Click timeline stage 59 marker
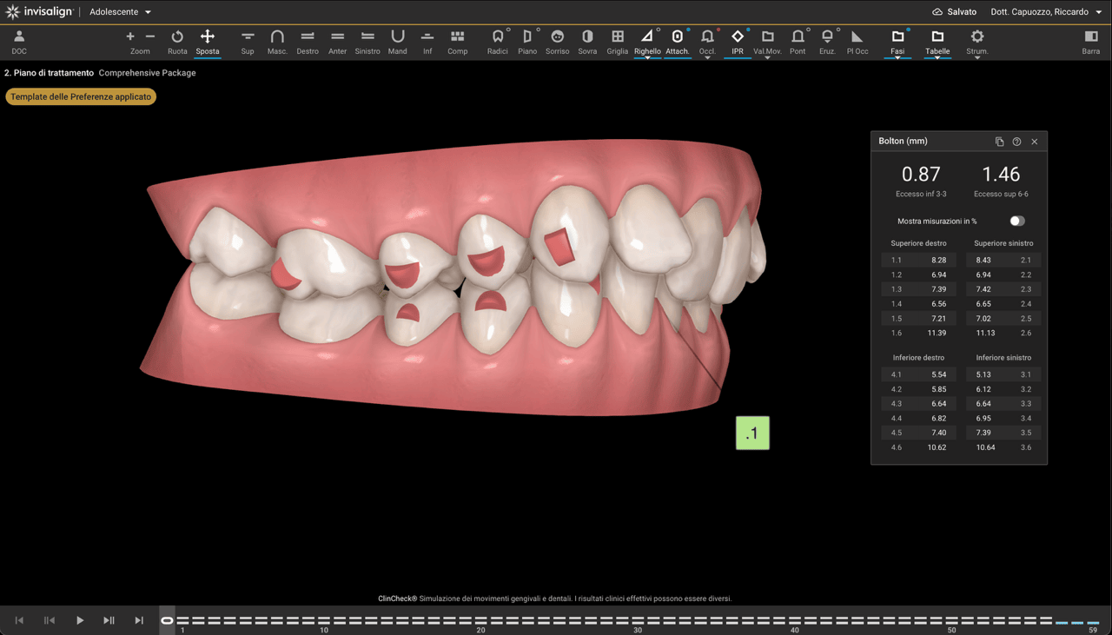The width and height of the screenshot is (1112, 635). pos(1093,622)
